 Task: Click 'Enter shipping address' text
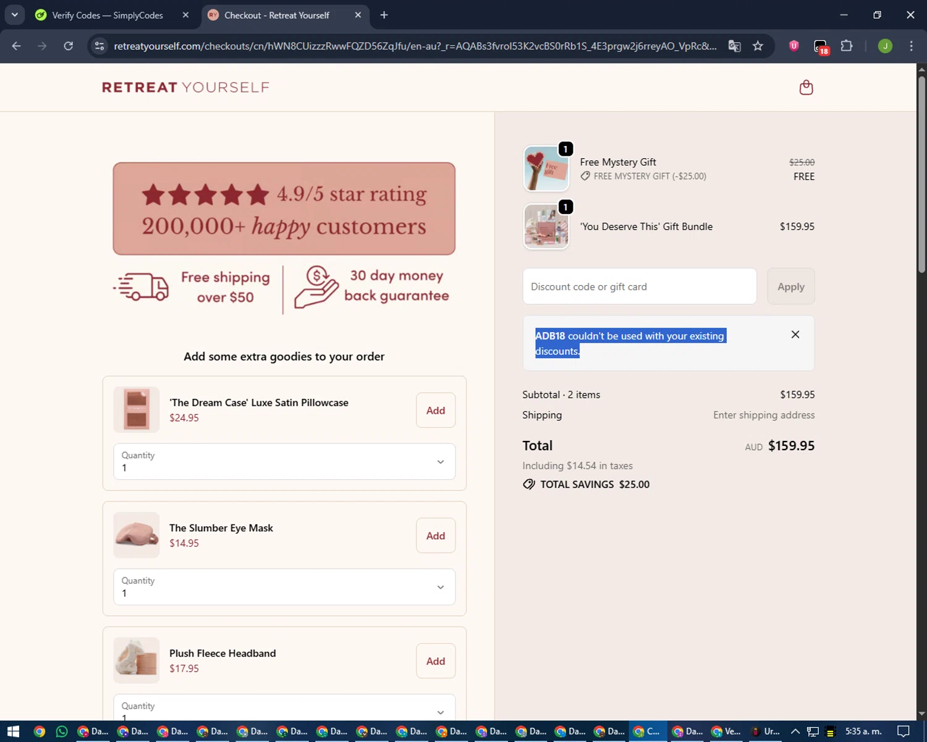pos(764,415)
